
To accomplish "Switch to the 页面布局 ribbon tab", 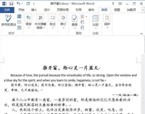I will tap(63, 10).
